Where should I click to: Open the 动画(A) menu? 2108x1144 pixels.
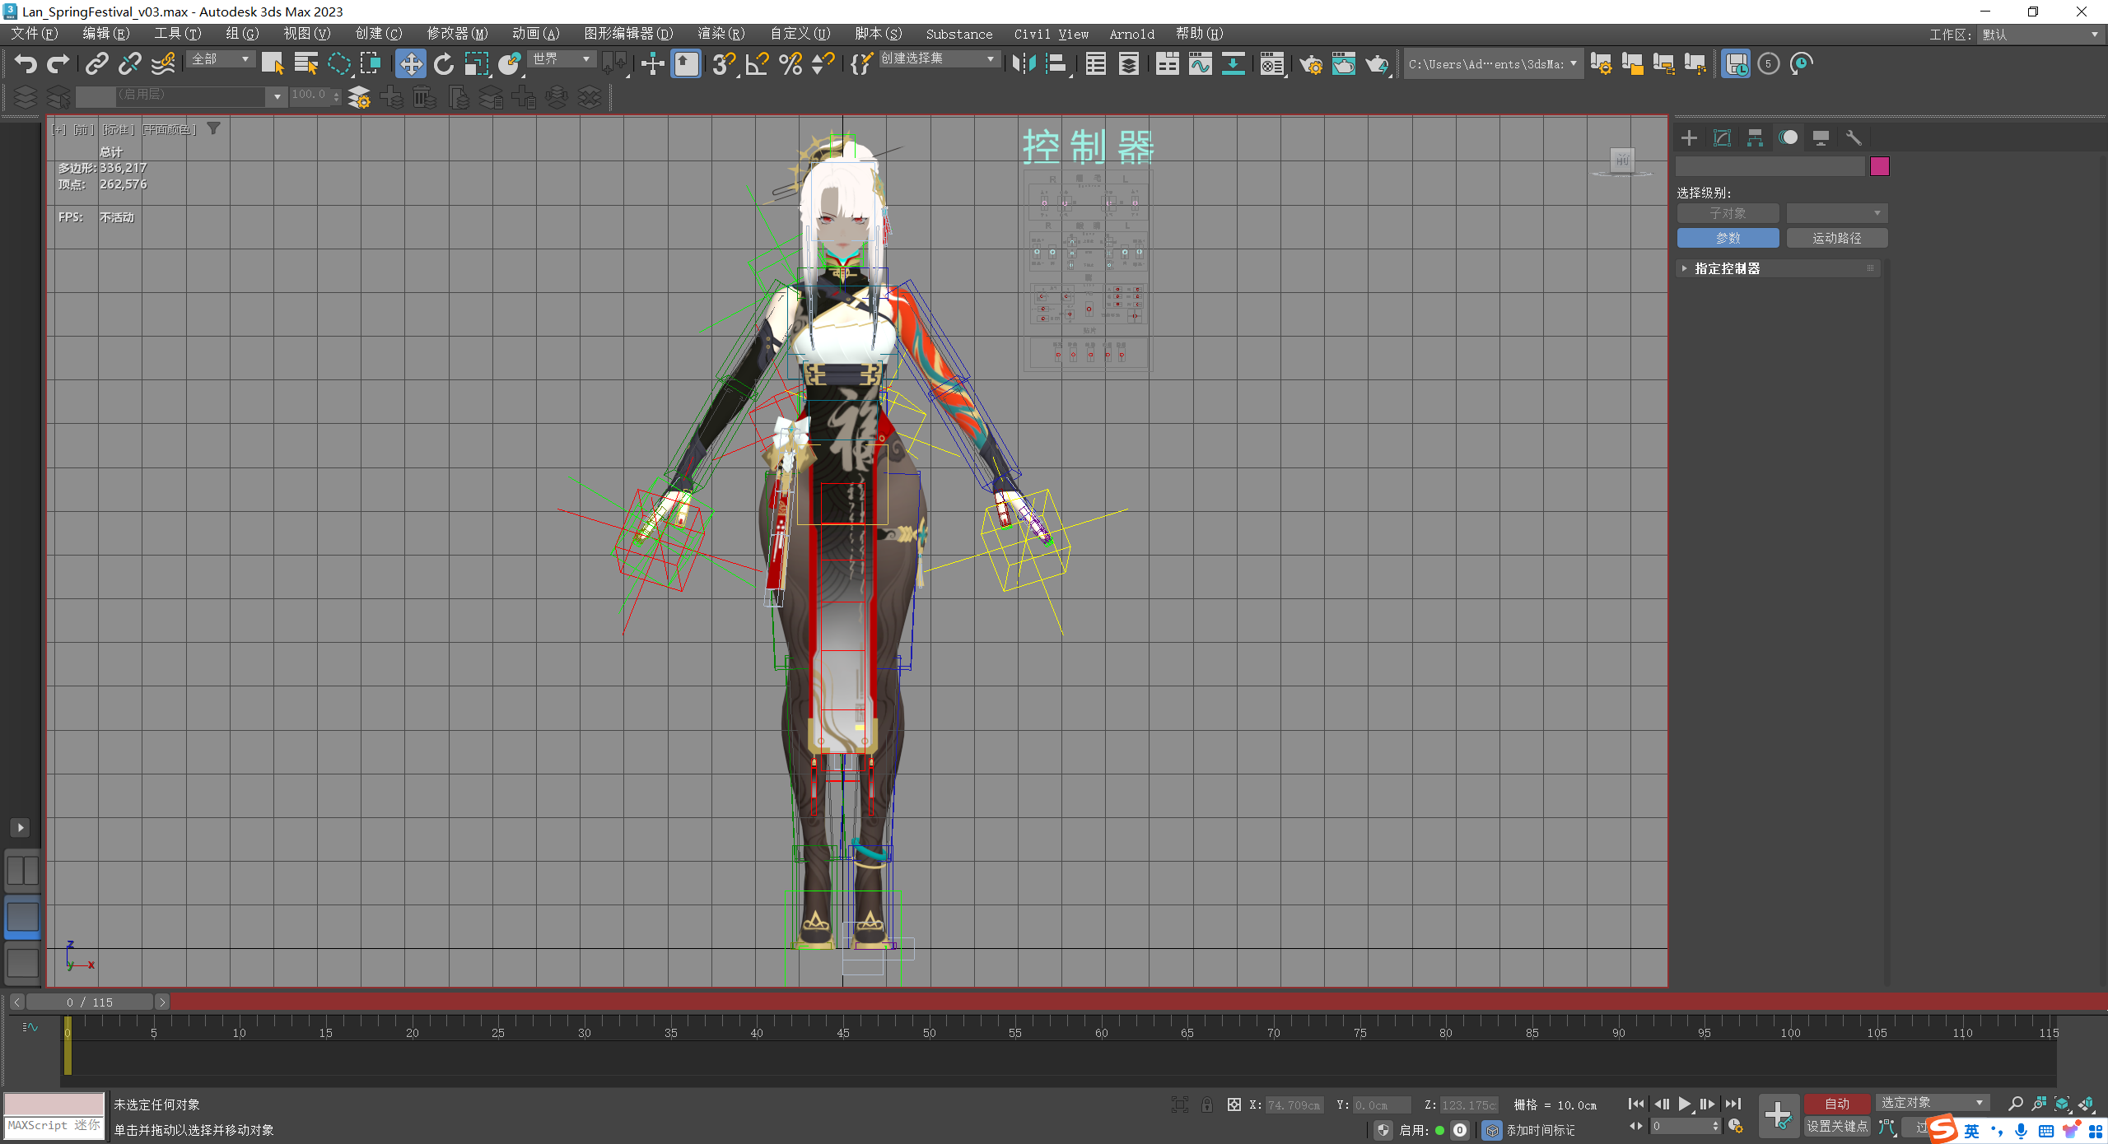(535, 34)
